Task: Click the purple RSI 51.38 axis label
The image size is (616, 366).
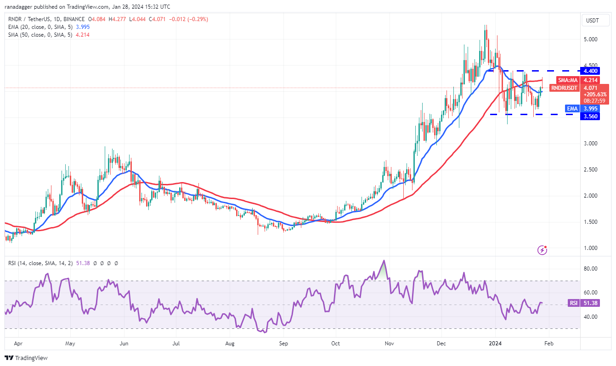Action: pyautogui.click(x=582, y=303)
